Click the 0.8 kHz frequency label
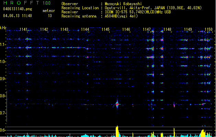Viewport: 216px width, 137px height. pyautogui.click(x=3, y=96)
